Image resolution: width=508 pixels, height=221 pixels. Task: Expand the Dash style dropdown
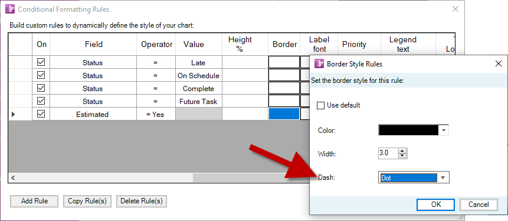[443, 178]
